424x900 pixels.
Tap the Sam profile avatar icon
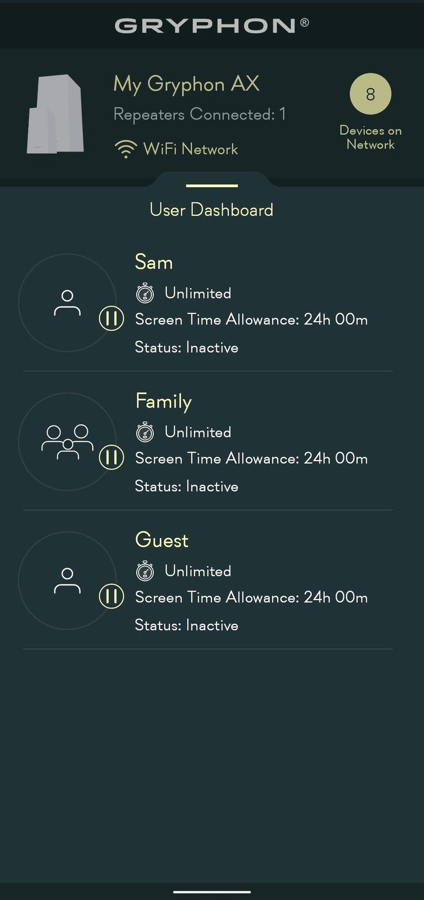[67, 303]
